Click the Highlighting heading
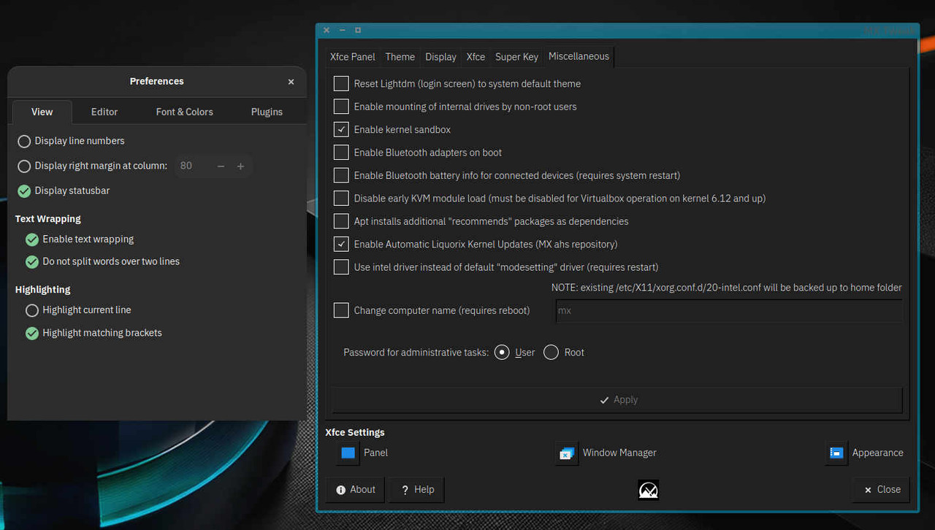Viewport: 935px width, 530px height. 43,290
